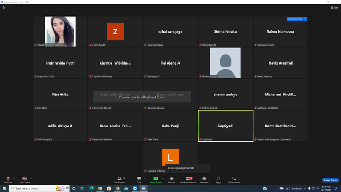Expand chat options arrow next to Chat
This screenshot has width=341, height=192.
[x=145, y=179]
